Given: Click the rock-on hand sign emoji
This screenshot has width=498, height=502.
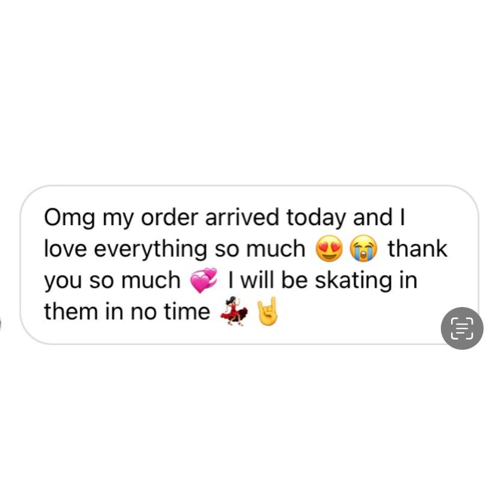Looking at the screenshot, I should coord(268,311).
